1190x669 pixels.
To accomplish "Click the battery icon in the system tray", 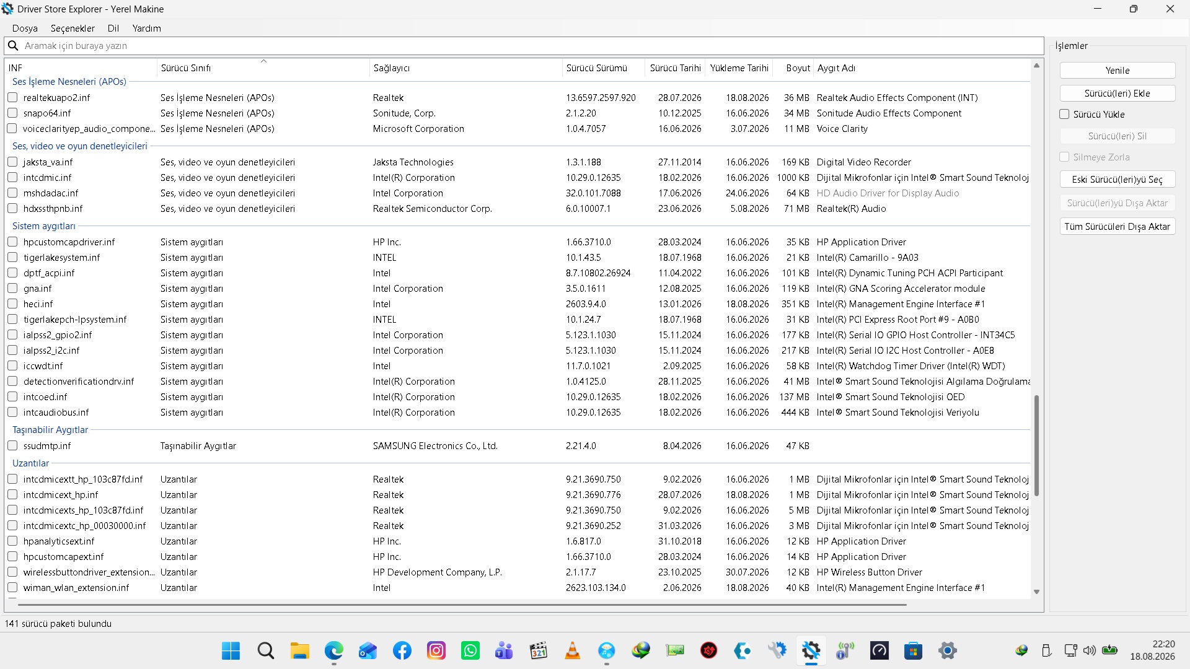I will 1110,650.
